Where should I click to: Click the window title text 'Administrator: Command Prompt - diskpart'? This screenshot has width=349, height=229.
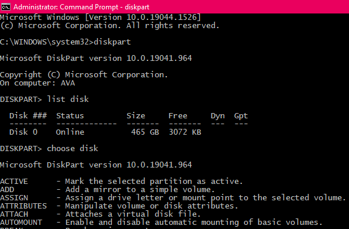[81, 7]
